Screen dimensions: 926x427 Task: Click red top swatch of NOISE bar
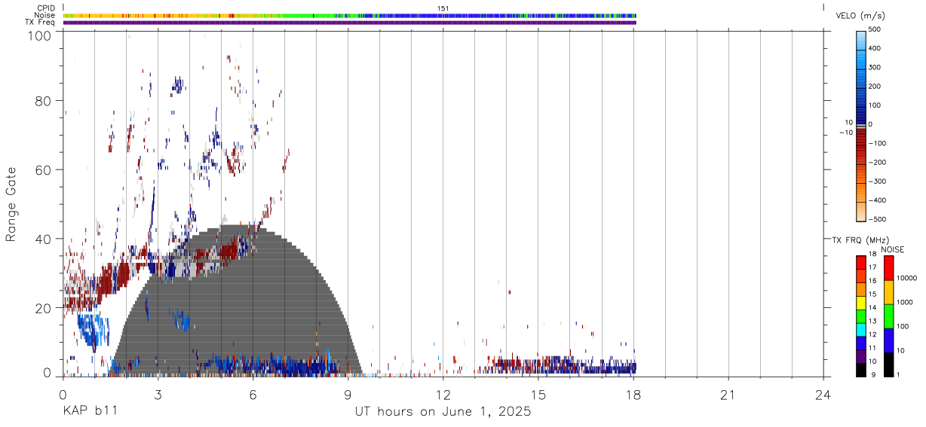pos(889,268)
